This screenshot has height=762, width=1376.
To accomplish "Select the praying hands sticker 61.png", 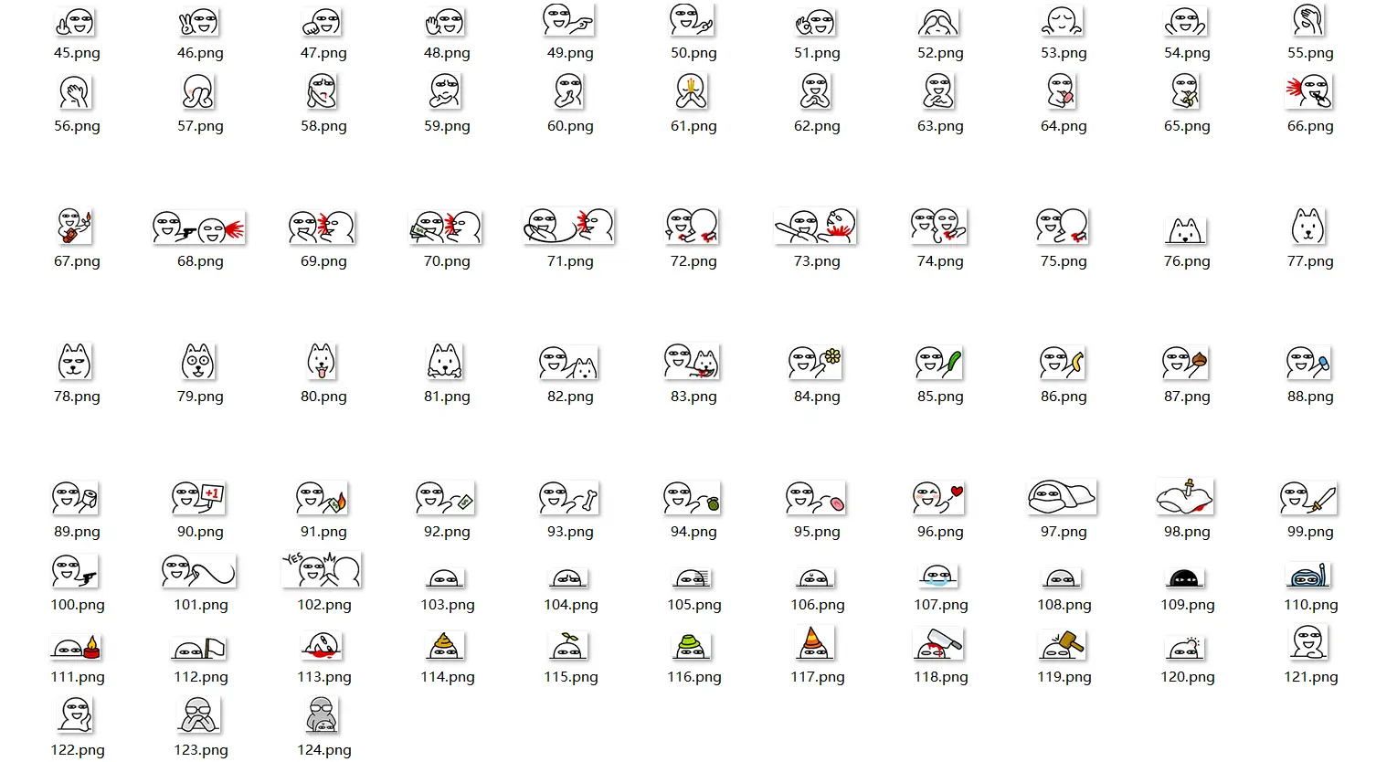I will (692, 91).
